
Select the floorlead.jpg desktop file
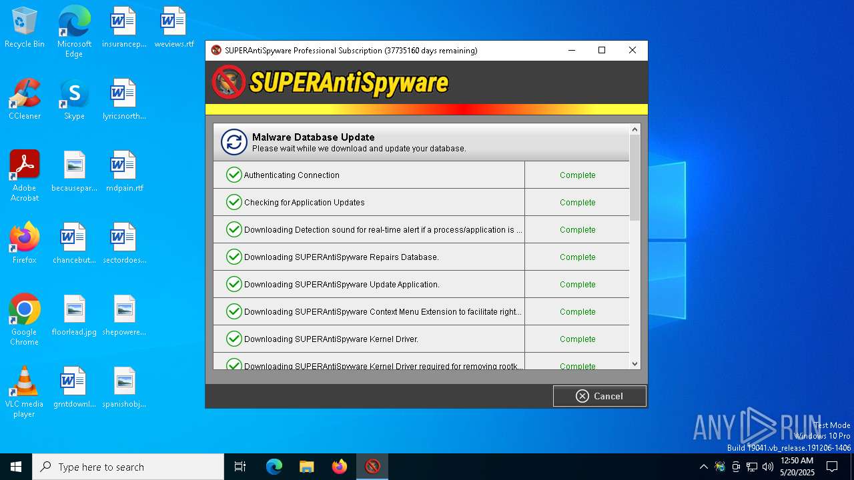(74, 315)
